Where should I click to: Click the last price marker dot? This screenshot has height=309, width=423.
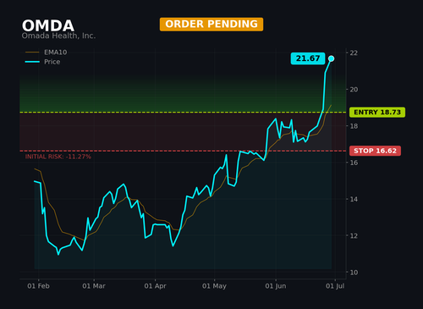tap(332, 58)
